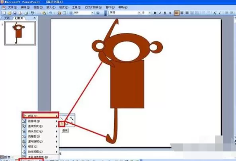This screenshot has width=236, height=161.
Task: Select the Double Arrow line tool
Action: pos(72,119)
